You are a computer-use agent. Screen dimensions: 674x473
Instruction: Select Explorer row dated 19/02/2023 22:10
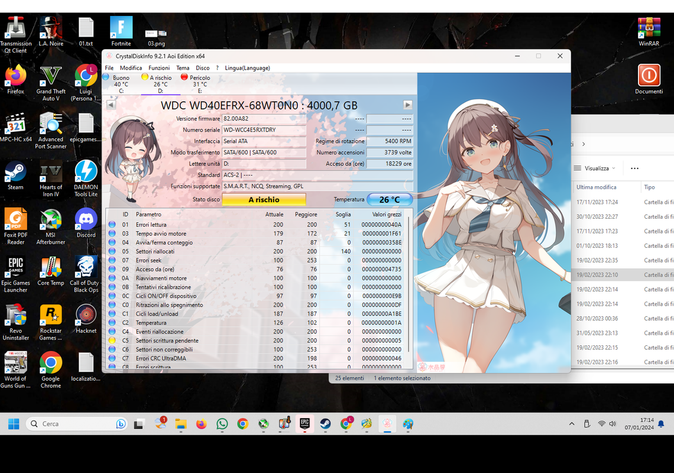(x=623, y=275)
